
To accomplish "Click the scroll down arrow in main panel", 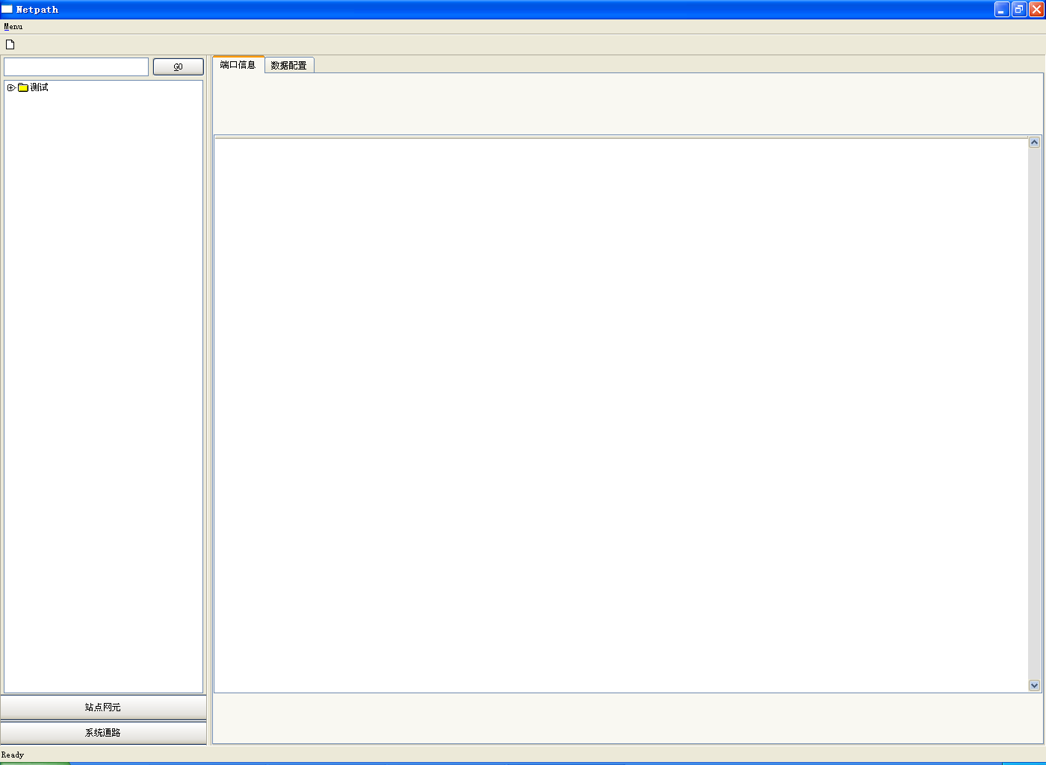I will 1034,685.
